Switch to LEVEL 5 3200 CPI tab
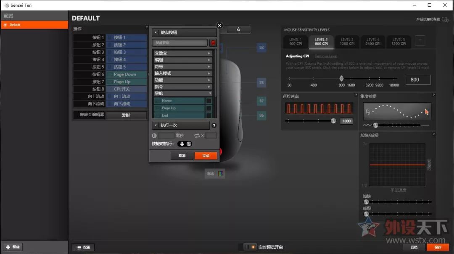454x254 pixels. tap(399, 42)
